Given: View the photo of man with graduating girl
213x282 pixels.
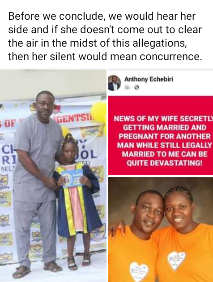Looking at the screenshot, I should [53, 176].
